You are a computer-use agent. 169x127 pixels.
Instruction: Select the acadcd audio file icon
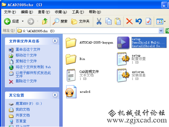point(71,92)
